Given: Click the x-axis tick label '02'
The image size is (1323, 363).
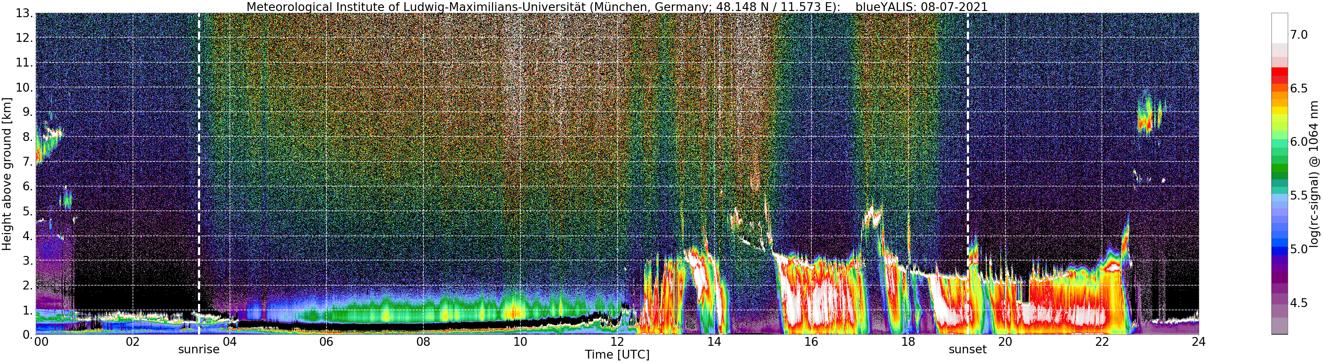Looking at the screenshot, I should coord(133,342).
